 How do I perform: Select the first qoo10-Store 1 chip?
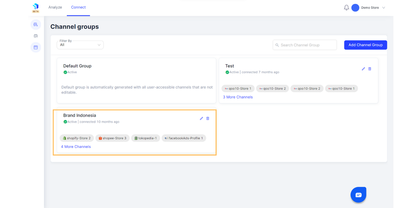point(238,88)
